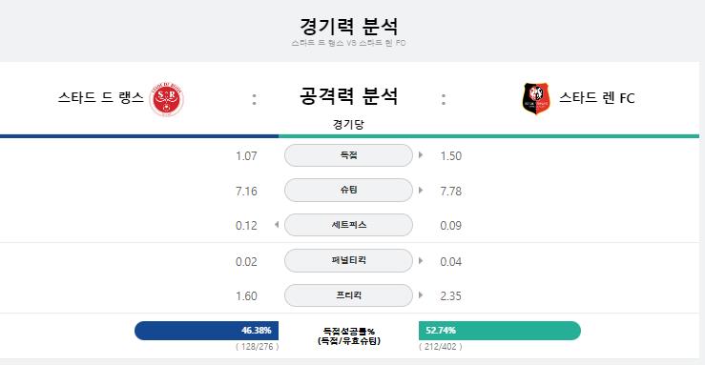Click the Stade Rennais FC club crest
The width and height of the screenshot is (705, 365).
point(536,98)
